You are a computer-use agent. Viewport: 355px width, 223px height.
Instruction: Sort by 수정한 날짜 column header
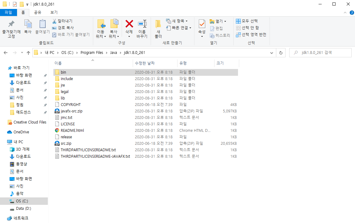pos(155,63)
